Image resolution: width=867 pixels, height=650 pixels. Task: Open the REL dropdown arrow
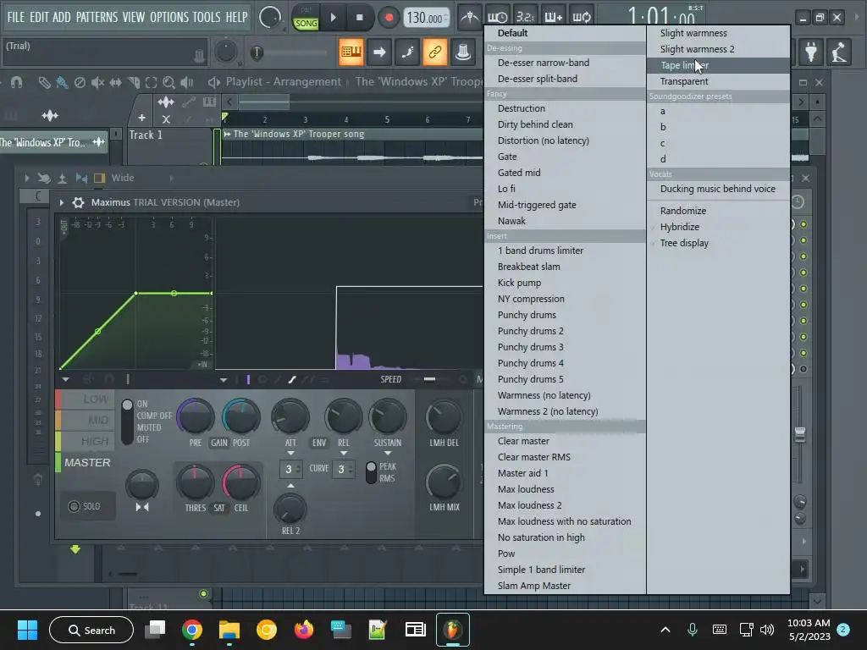(344, 454)
